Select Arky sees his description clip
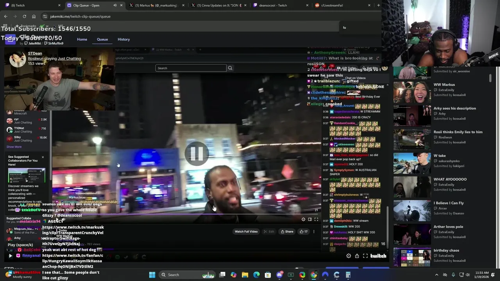The height and width of the screenshot is (281, 500). click(x=412, y=116)
